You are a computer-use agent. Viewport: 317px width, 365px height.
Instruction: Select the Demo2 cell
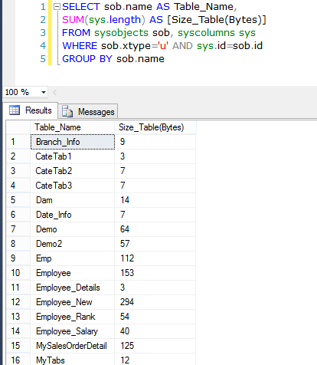(x=73, y=244)
